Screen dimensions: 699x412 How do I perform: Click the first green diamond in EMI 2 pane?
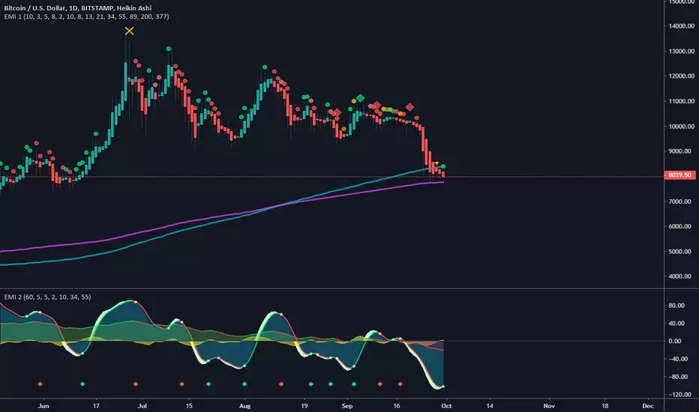point(82,384)
